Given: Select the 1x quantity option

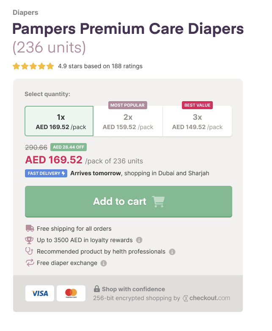Looking at the screenshot, I should 59,121.
